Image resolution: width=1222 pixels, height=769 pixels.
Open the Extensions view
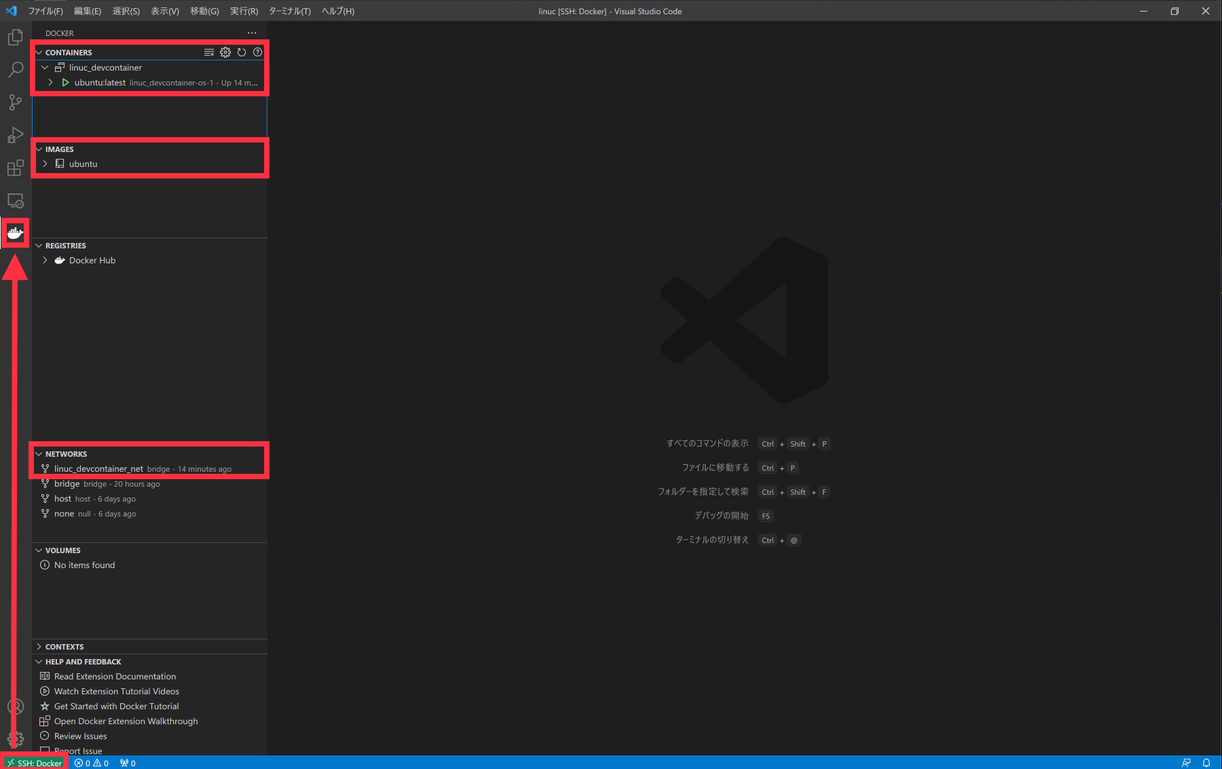coord(15,168)
